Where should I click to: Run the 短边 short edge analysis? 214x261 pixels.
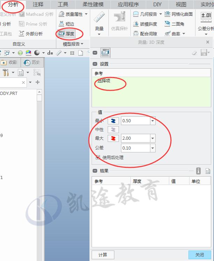[x=66, y=24]
